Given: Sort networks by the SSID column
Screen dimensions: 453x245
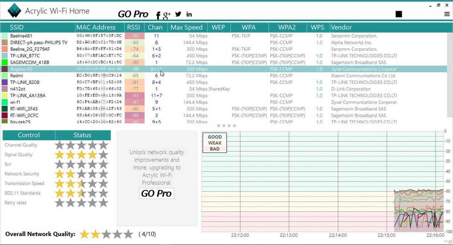Looking at the screenshot, I should coord(38,27).
